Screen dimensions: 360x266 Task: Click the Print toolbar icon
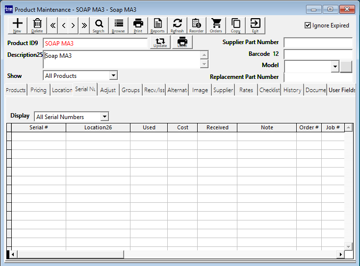138,25
